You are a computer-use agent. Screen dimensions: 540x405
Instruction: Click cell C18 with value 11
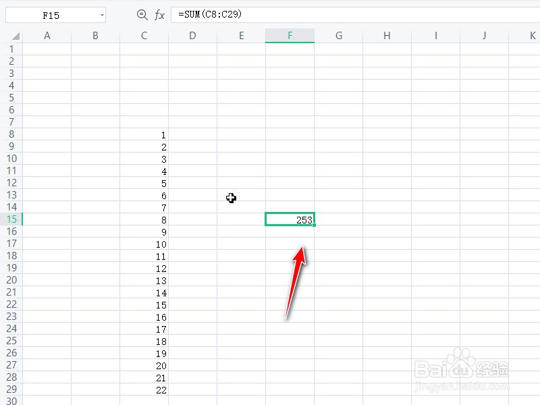pos(144,256)
